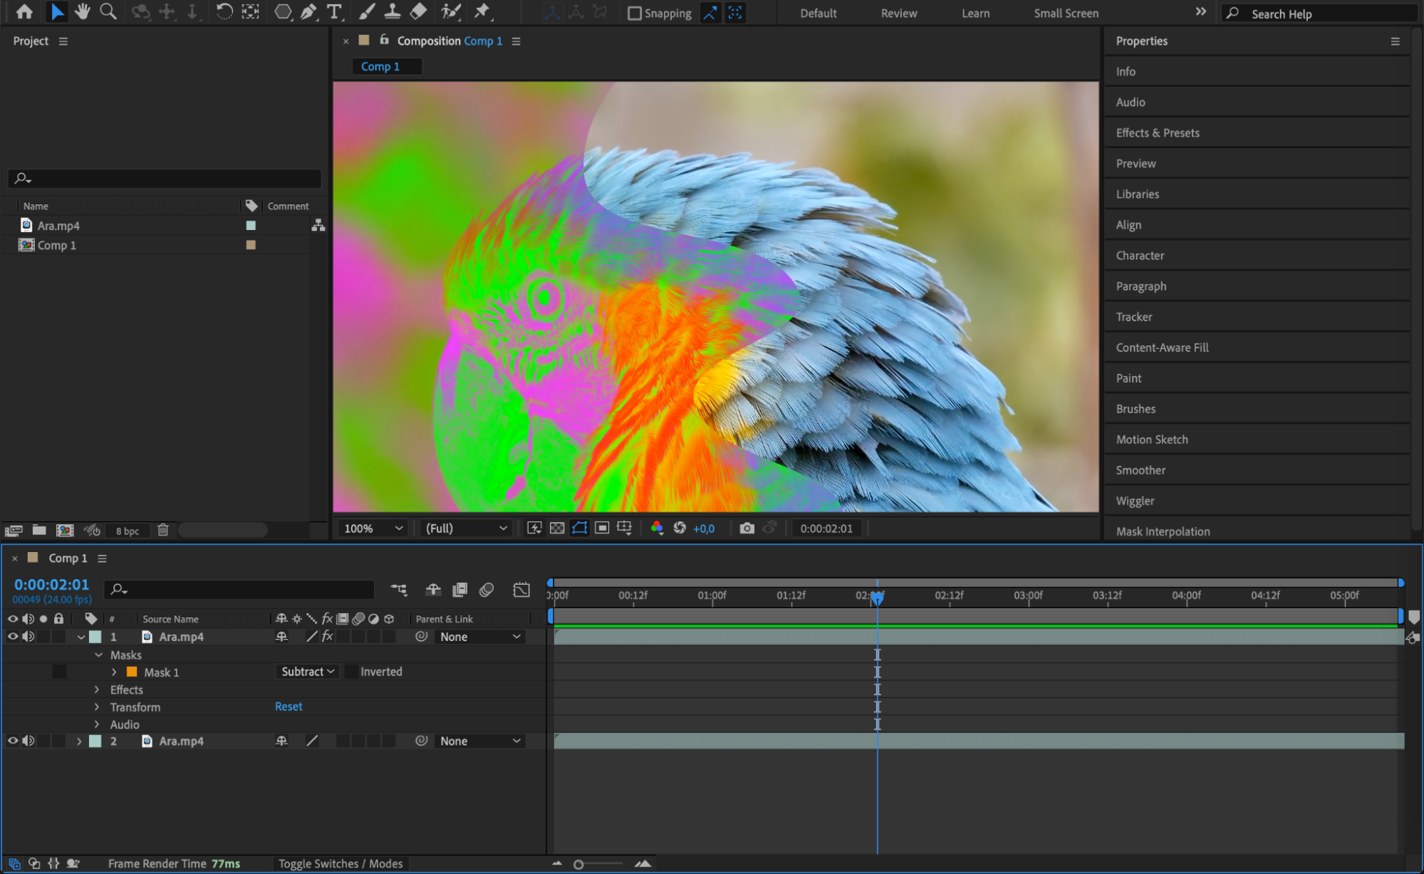Select the Eraser tool
The height and width of the screenshot is (874, 1424).
point(419,11)
